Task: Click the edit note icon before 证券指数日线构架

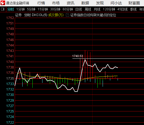Action: tap(68, 15)
